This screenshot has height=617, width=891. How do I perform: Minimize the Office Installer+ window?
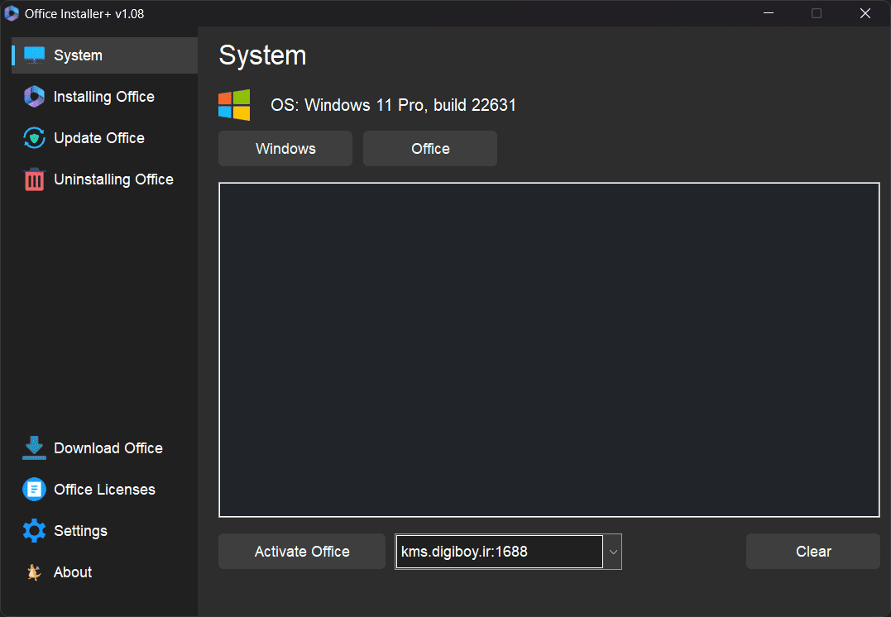[769, 13]
